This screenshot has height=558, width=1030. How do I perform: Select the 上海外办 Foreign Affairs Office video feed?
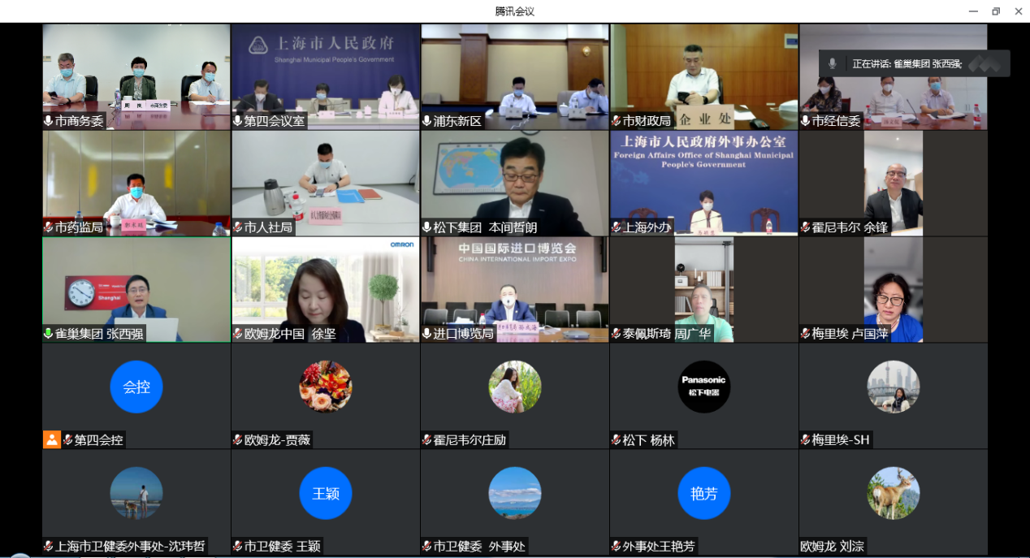pos(704,183)
